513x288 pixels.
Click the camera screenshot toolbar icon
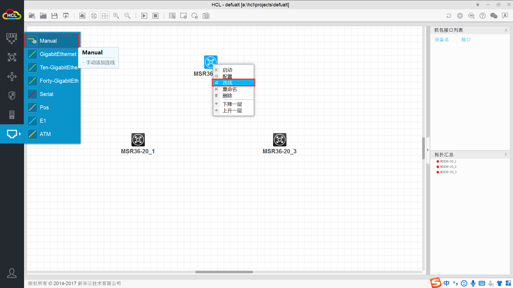click(x=206, y=16)
